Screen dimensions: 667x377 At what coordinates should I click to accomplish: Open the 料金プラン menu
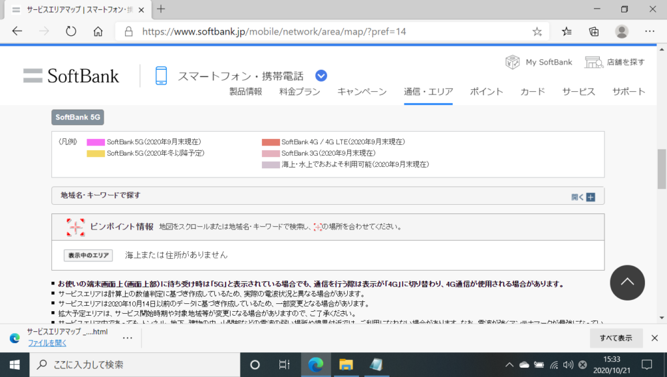(300, 91)
